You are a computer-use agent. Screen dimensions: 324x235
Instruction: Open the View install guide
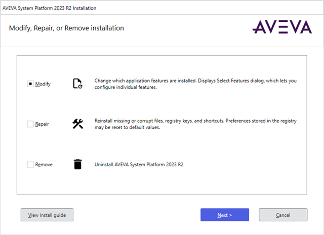click(x=47, y=215)
